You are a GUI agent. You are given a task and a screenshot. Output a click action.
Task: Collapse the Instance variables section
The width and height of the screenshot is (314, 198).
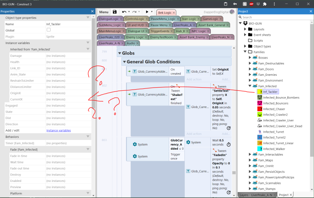click(x=87, y=42)
